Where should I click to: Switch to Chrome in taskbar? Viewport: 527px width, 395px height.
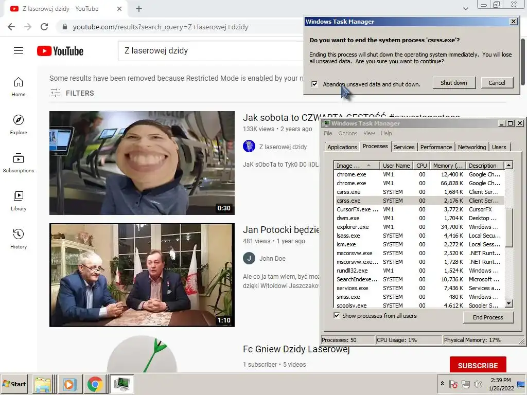[95, 384]
